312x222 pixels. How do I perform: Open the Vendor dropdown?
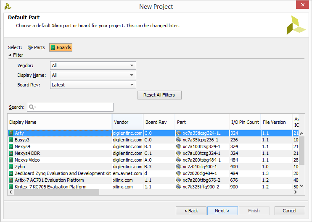[x=93, y=65]
